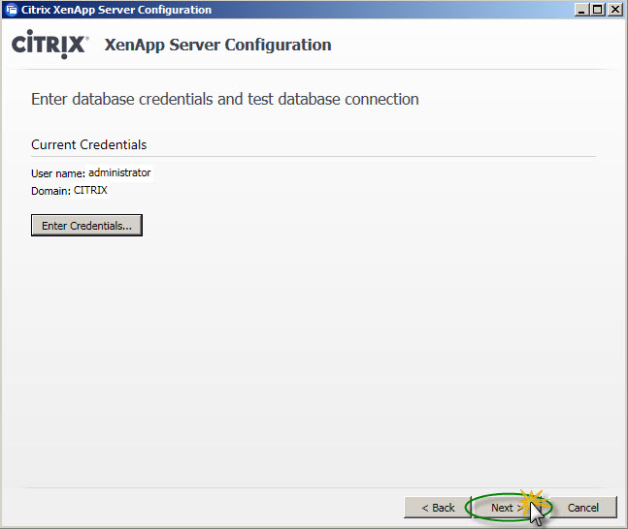Viewport: 628px width, 529px height.
Task: Click the 'Domain:' label
Action: coord(50,191)
